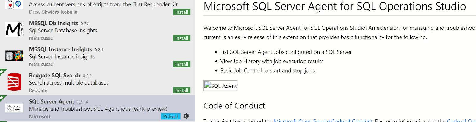Click the Microsoft SQL Server logo icon

(x=14, y=108)
